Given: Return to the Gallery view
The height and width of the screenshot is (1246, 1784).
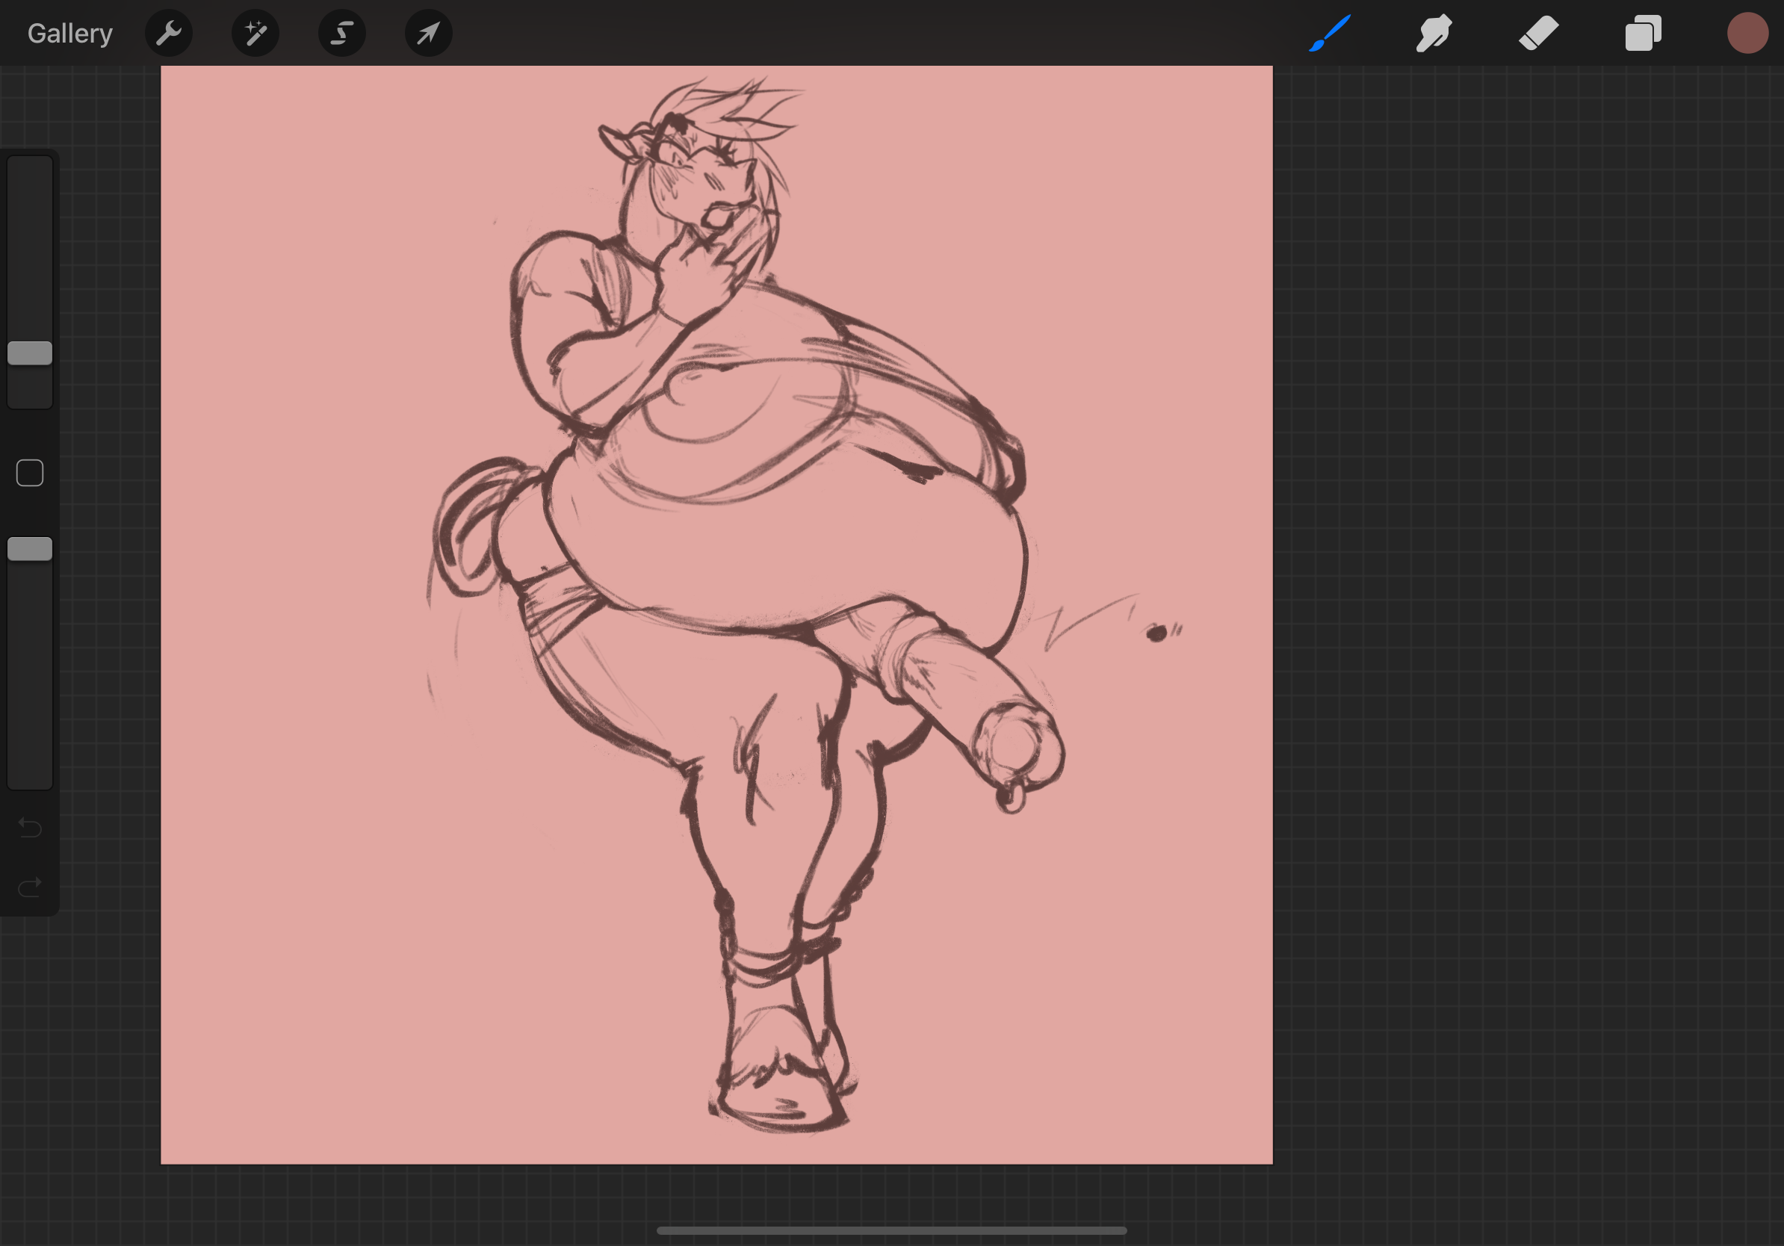Looking at the screenshot, I should (70, 34).
